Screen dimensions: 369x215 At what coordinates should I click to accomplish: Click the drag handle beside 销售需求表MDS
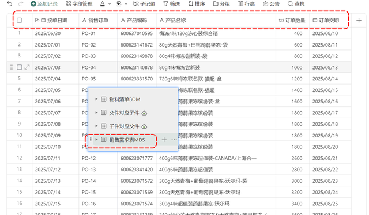[x=91, y=140]
